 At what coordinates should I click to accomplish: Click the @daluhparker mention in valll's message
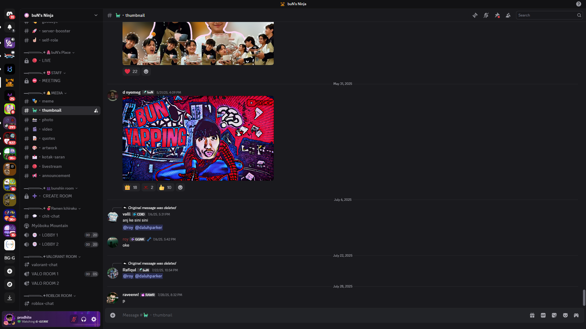click(149, 227)
